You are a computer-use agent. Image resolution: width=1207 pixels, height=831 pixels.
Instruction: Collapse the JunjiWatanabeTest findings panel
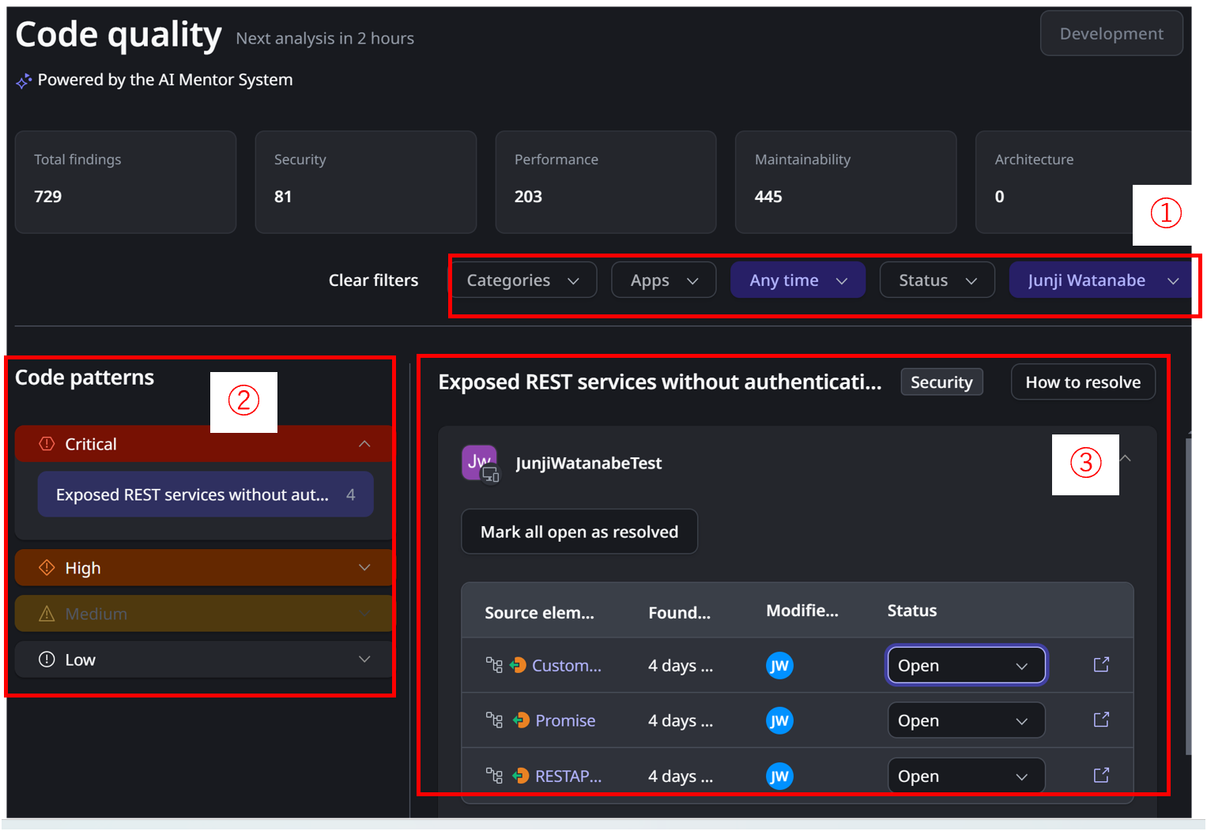pos(1125,458)
